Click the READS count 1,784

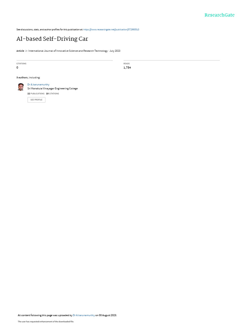coord(127,67)
